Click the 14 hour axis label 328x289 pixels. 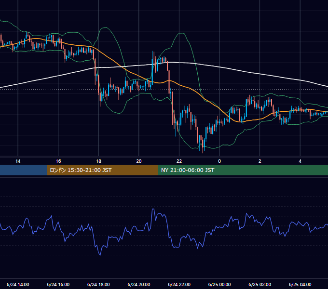[x=18, y=161]
